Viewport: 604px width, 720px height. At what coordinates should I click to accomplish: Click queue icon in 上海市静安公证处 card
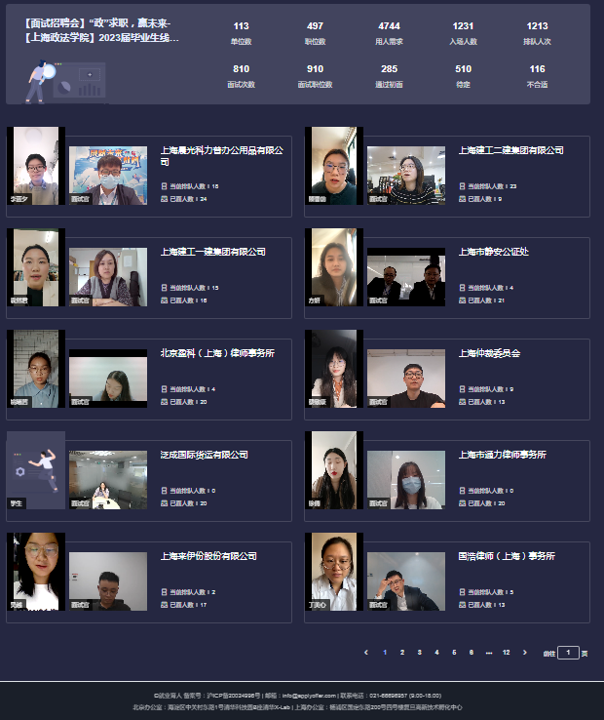(x=462, y=287)
